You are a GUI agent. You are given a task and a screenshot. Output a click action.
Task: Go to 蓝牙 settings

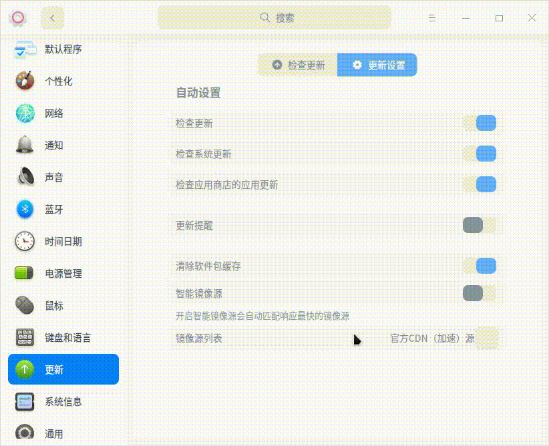[63, 210]
